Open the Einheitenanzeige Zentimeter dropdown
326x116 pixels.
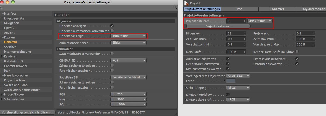click(x=128, y=36)
